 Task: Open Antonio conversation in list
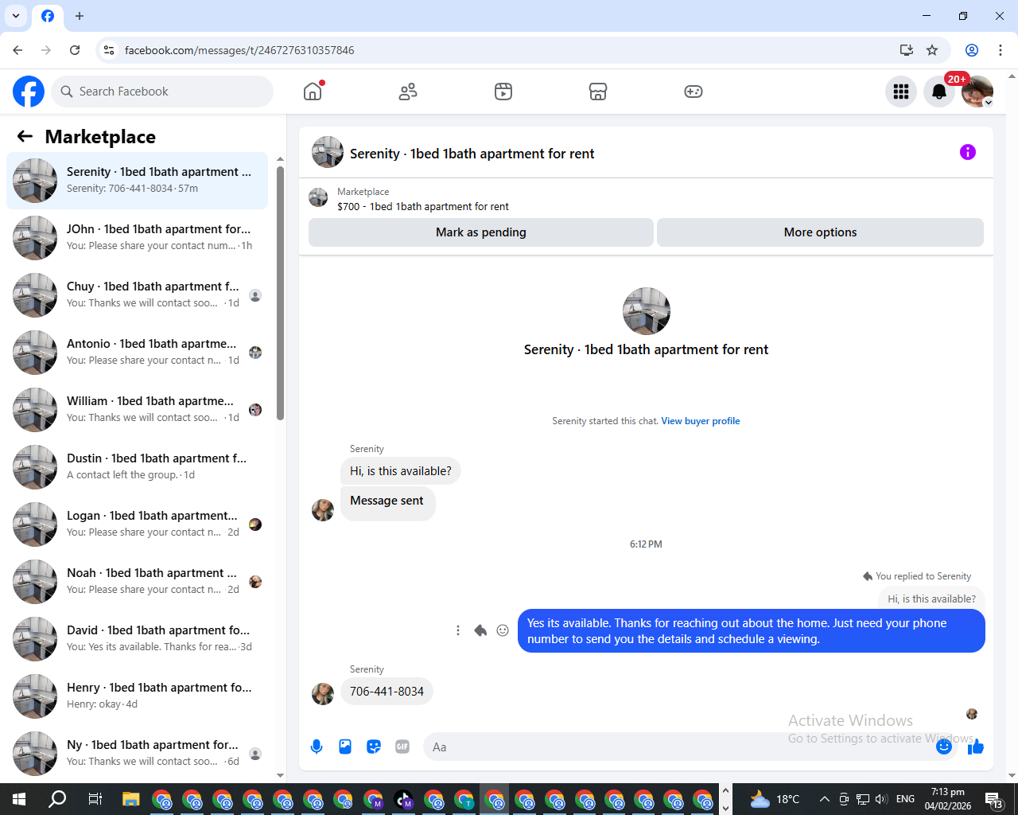(137, 353)
